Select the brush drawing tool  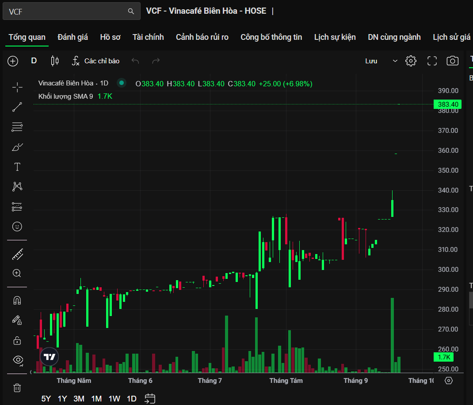17,147
